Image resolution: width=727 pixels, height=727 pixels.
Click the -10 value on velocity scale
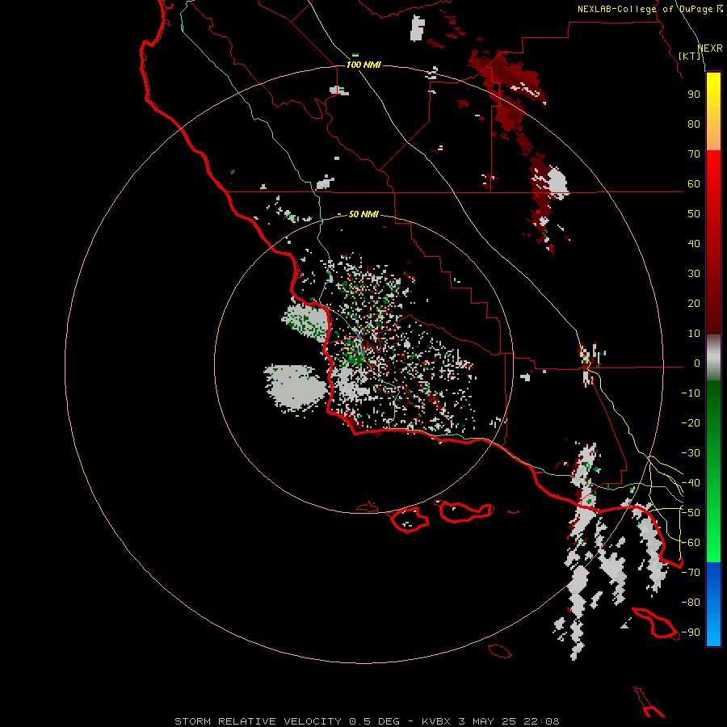pyautogui.click(x=691, y=393)
